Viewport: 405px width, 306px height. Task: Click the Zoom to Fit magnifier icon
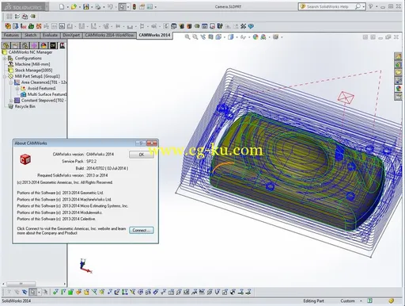tap(187, 37)
